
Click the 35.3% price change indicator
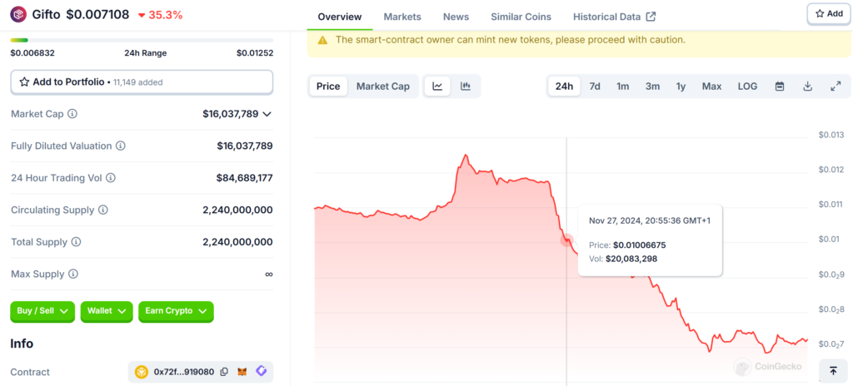pyautogui.click(x=160, y=15)
